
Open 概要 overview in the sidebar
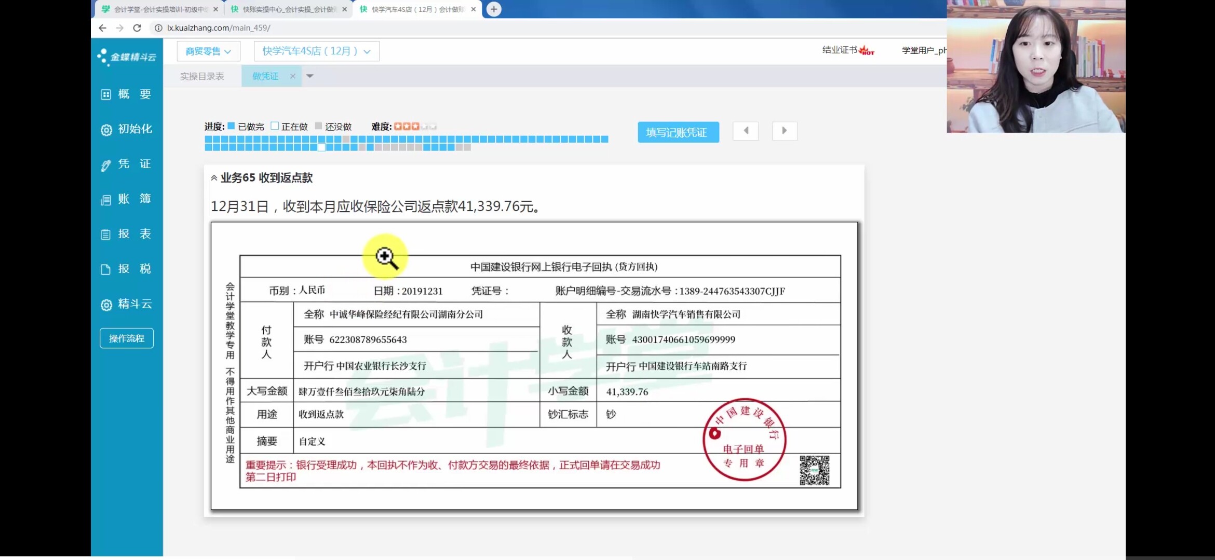pyautogui.click(x=126, y=94)
